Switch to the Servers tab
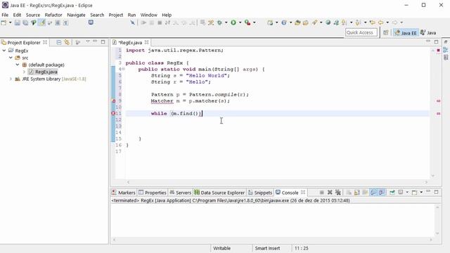 [x=180, y=193]
